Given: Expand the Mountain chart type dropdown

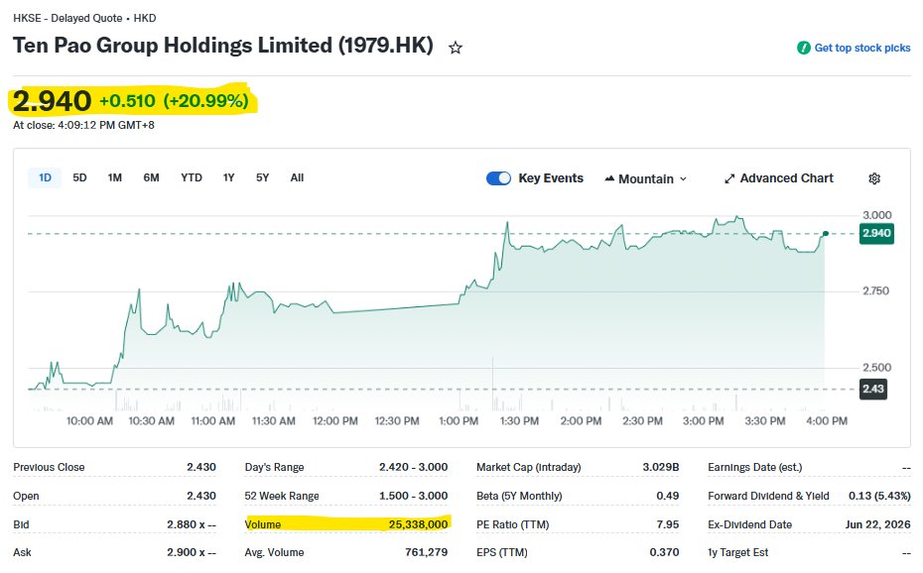Looking at the screenshot, I should click(683, 178).
